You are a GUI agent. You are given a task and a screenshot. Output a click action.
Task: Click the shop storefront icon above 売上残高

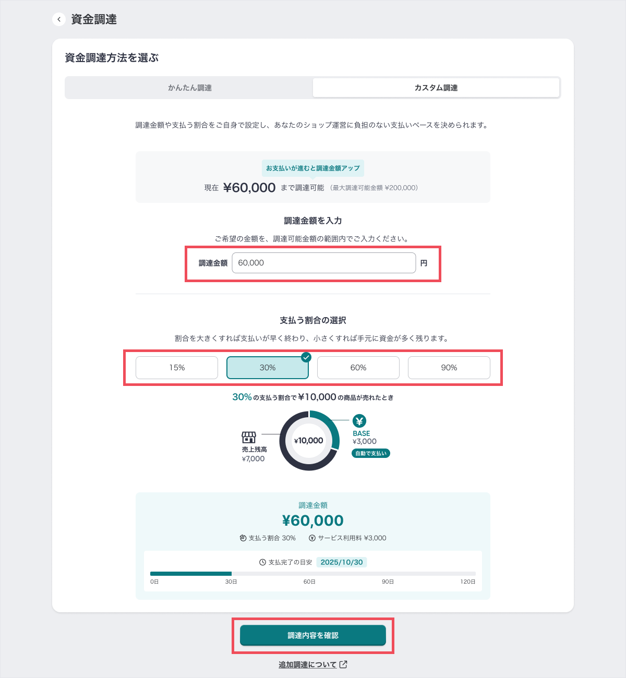click(x=249, y=437)
